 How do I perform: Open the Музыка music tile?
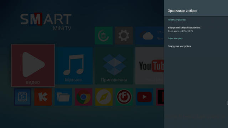(x=74, y=66)
